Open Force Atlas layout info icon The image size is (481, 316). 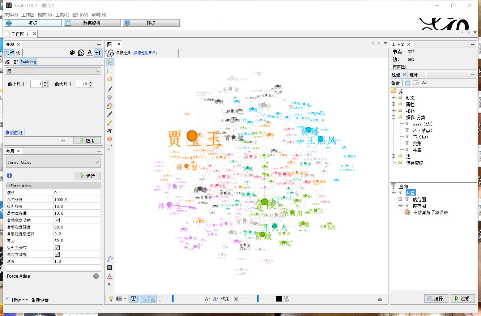(x=9, y=175)
